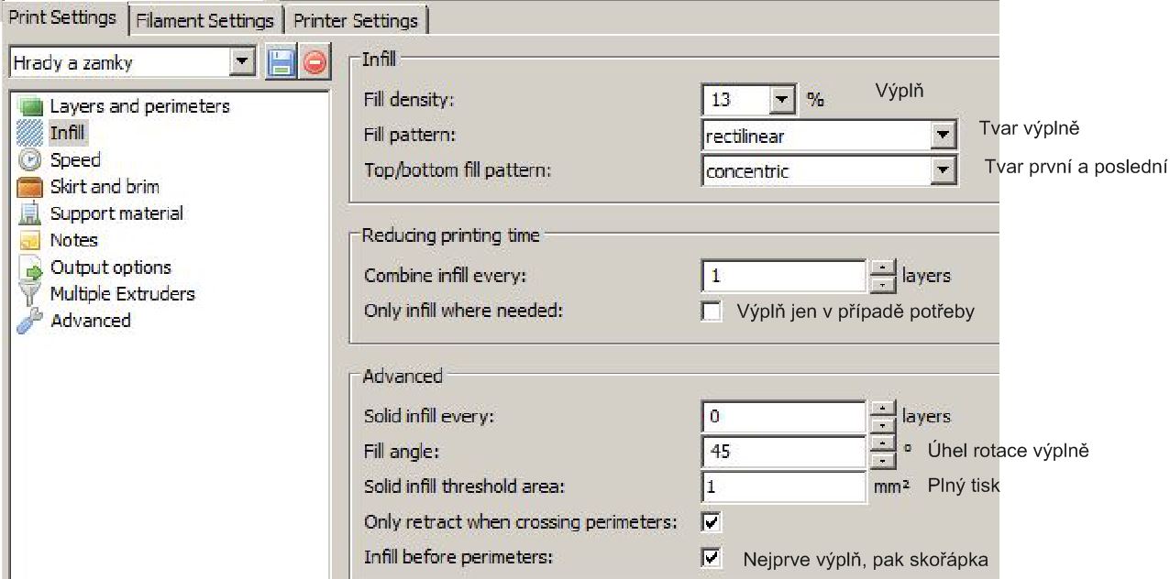Expand the Top/bottom fill pattern dropdown

tap(943, 171)
